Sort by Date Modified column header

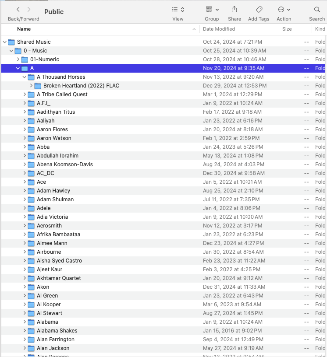(219, 29)
